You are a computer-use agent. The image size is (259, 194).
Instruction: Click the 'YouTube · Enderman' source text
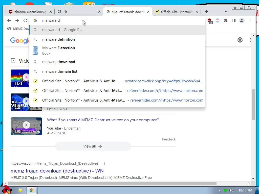(x=63, y=128)
